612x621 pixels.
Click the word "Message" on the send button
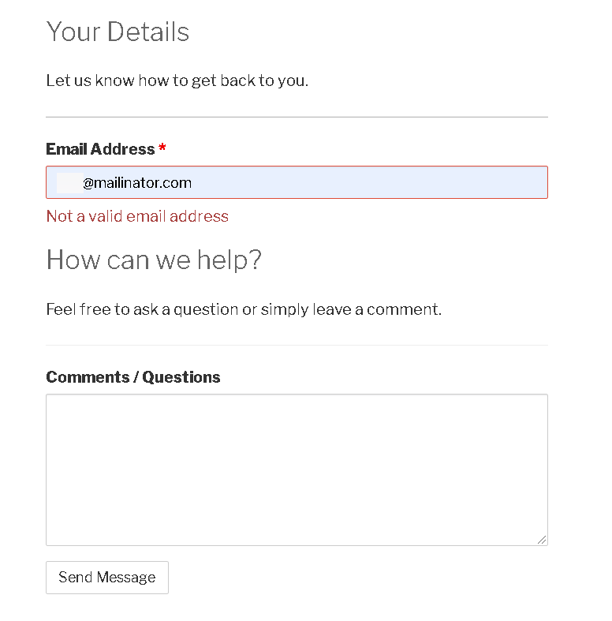[126, 578]
